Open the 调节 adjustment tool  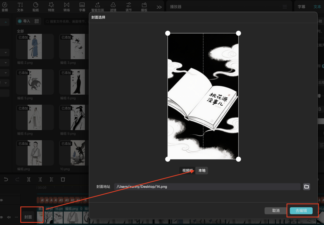point(129,7)
